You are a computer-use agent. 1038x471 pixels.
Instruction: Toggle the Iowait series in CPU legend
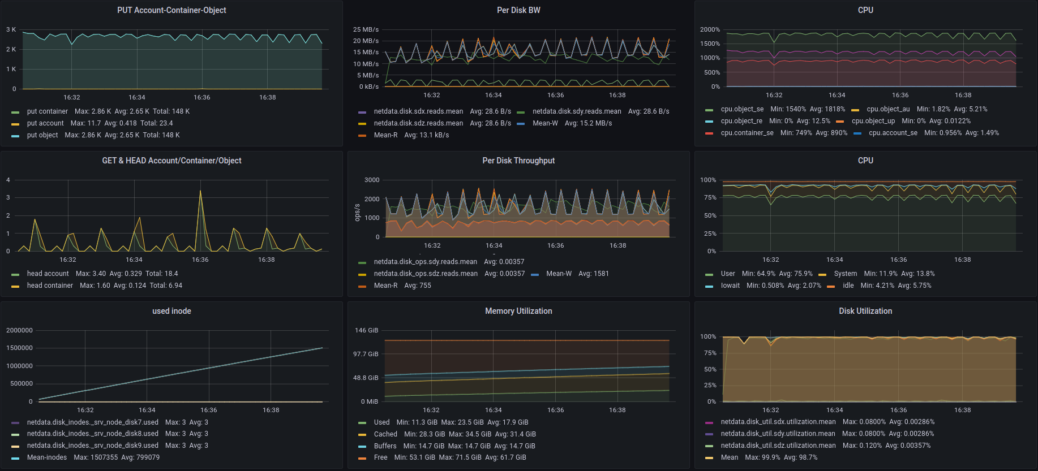point(730,286)
